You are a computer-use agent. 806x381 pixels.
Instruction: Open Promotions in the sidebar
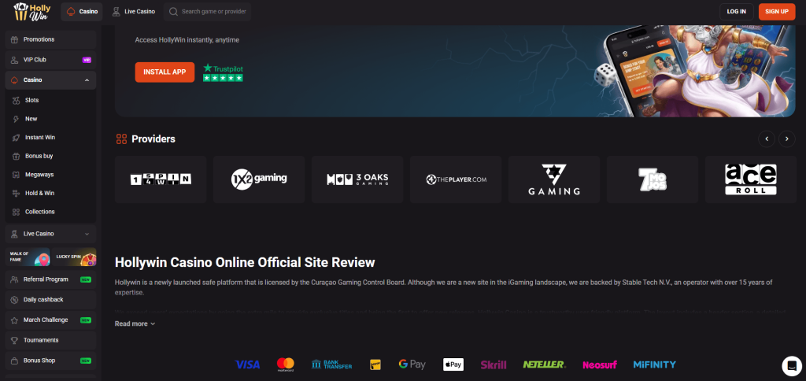click(x=50, y=39)
